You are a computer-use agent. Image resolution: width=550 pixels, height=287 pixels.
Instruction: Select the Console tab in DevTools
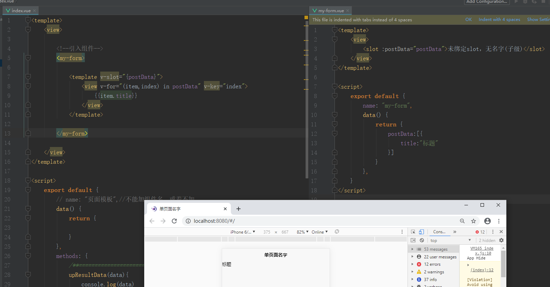click(x=439, y=232)
